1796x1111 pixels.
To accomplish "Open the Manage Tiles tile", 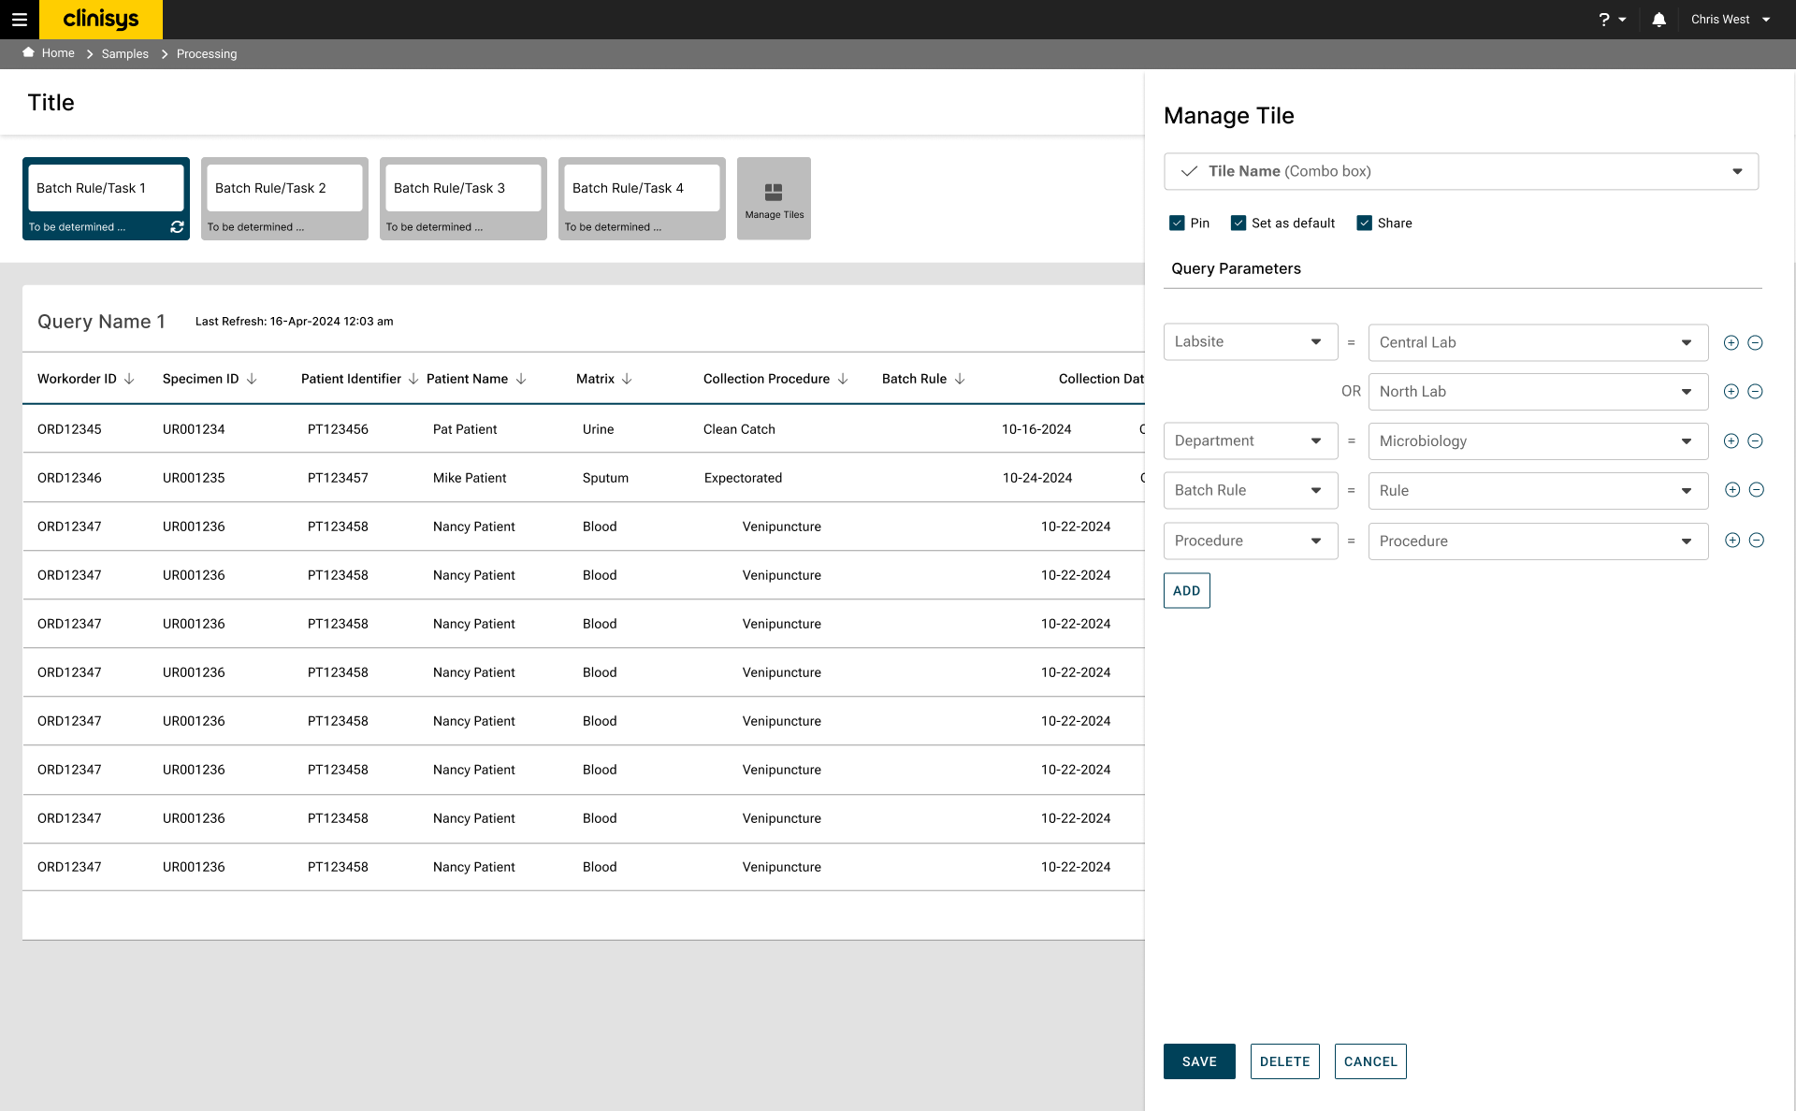I will coord(774,198).
